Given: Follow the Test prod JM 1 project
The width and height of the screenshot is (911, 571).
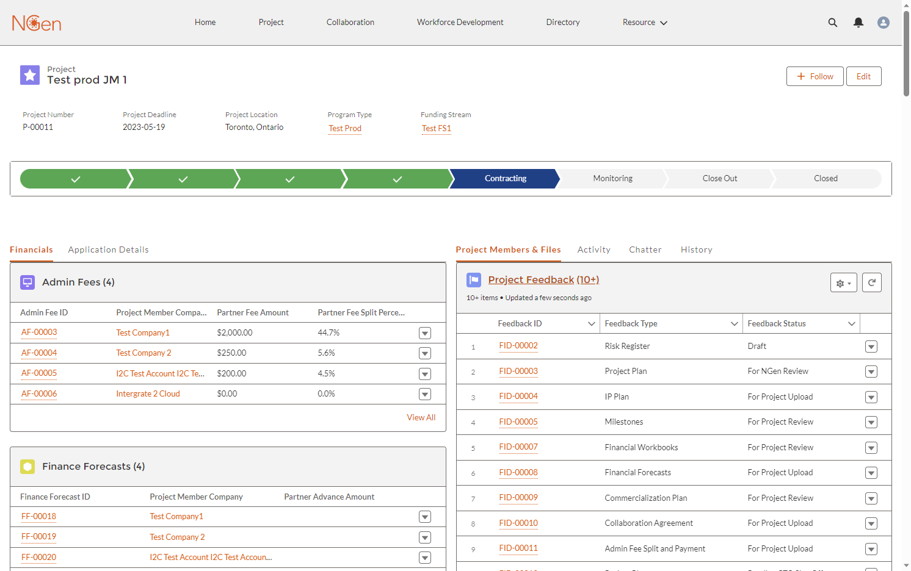Looking at the screenshot, I should coord(815,76).
